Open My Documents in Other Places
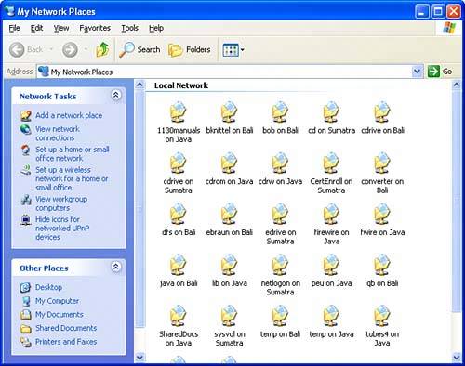The width and height of the screenshot is (465, 366). [x=60, y=315]
